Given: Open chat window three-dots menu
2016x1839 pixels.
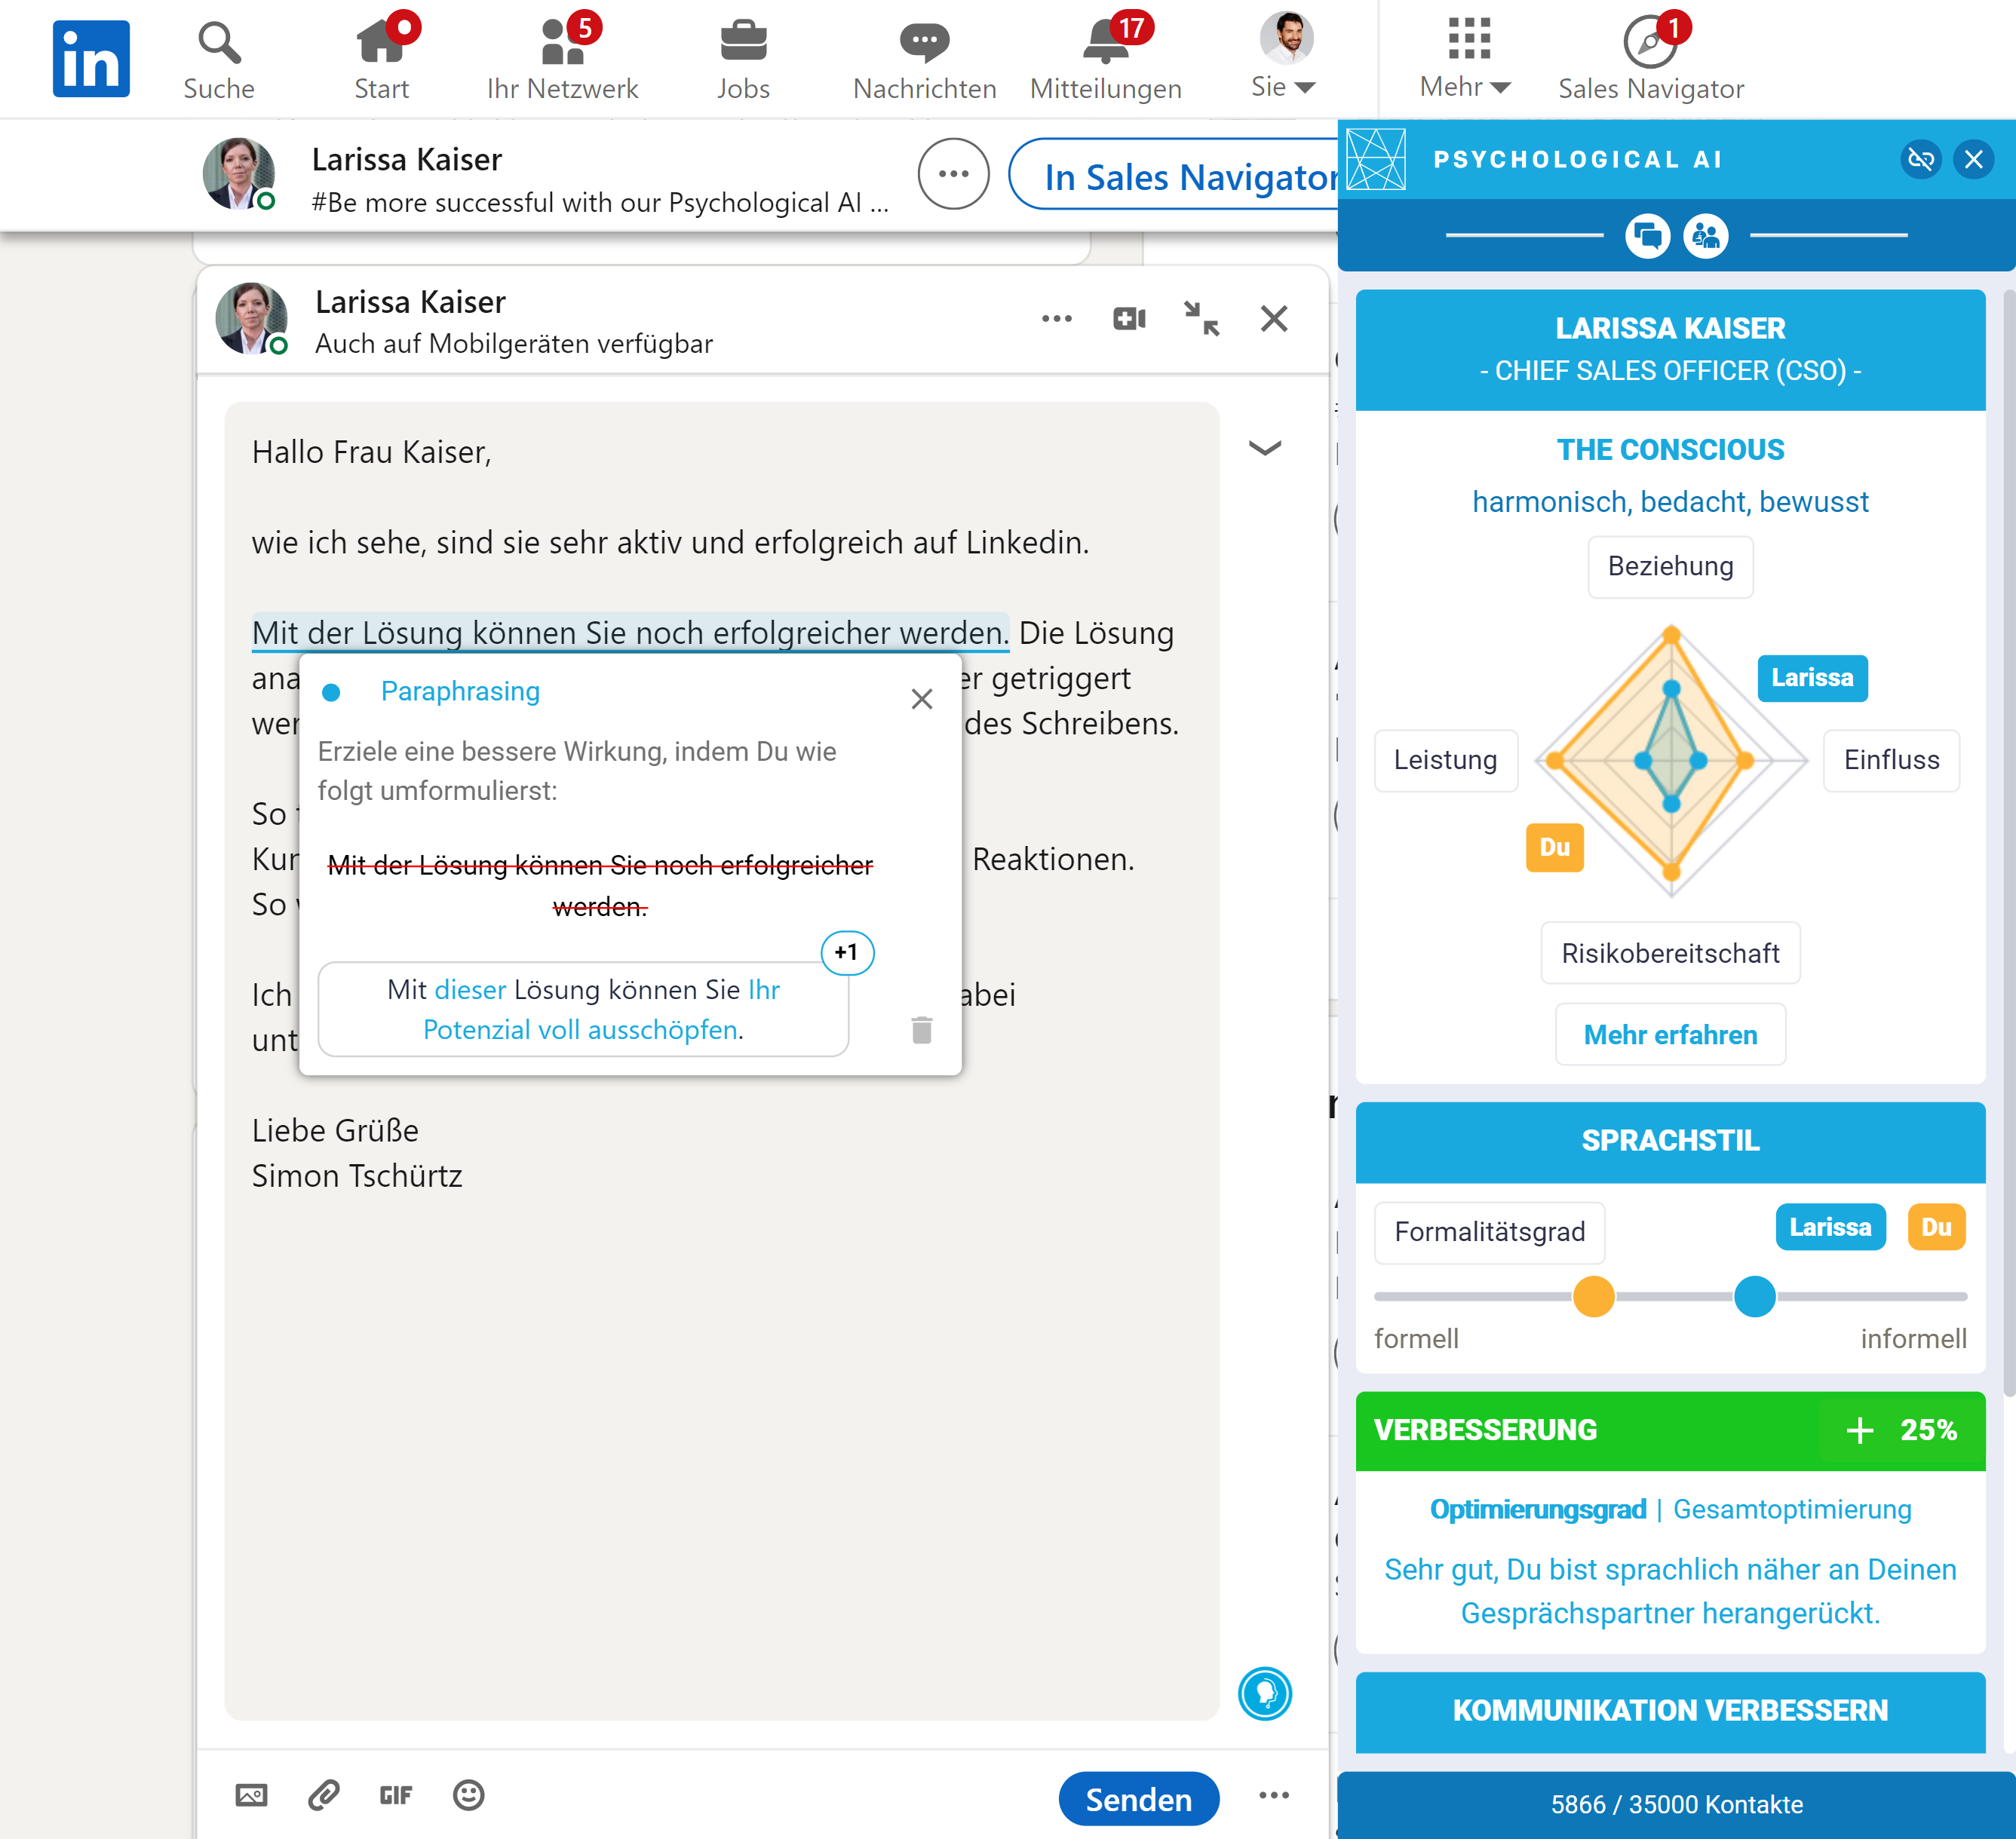Looking at the screenshot, I should point(1056,319).
